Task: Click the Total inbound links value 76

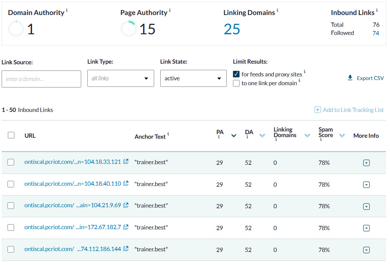Action: [x=376, y=25]
